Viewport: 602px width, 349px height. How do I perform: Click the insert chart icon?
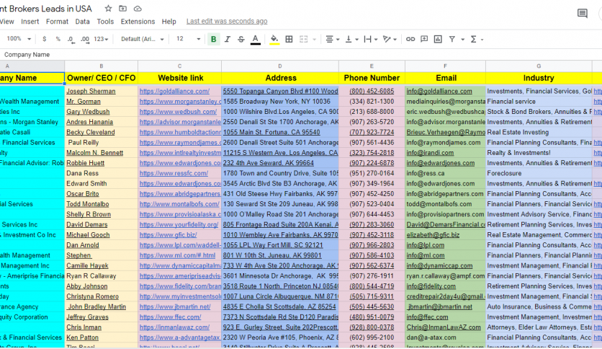438,39
